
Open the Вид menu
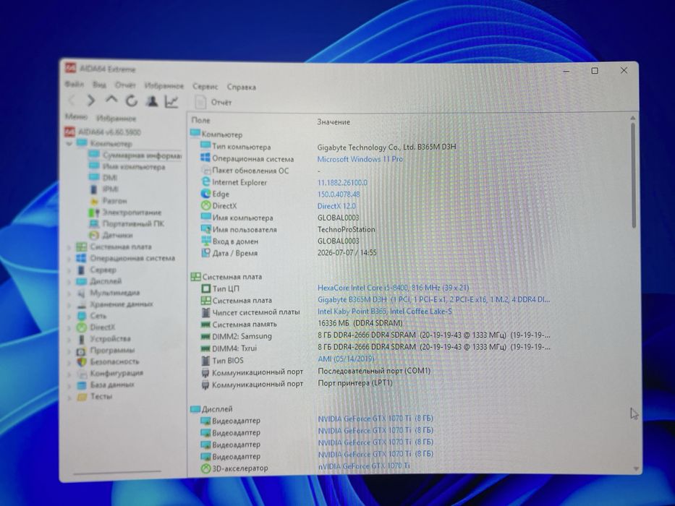coord(99,85)
